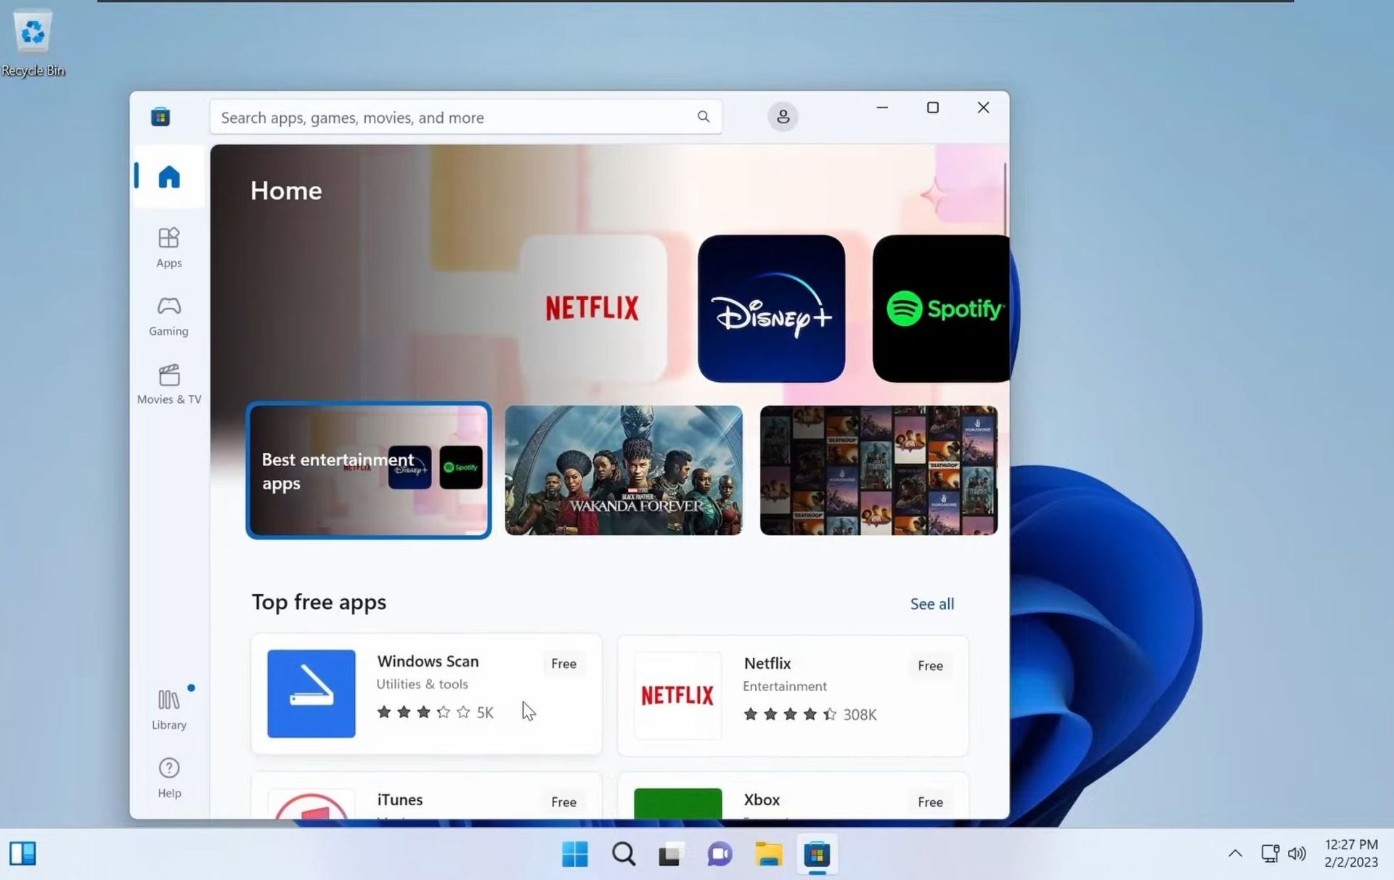The height and width of the screenshot is (880, 1394).
Task: Click the Store vertical scrollbar
Action: (1005, 199)
